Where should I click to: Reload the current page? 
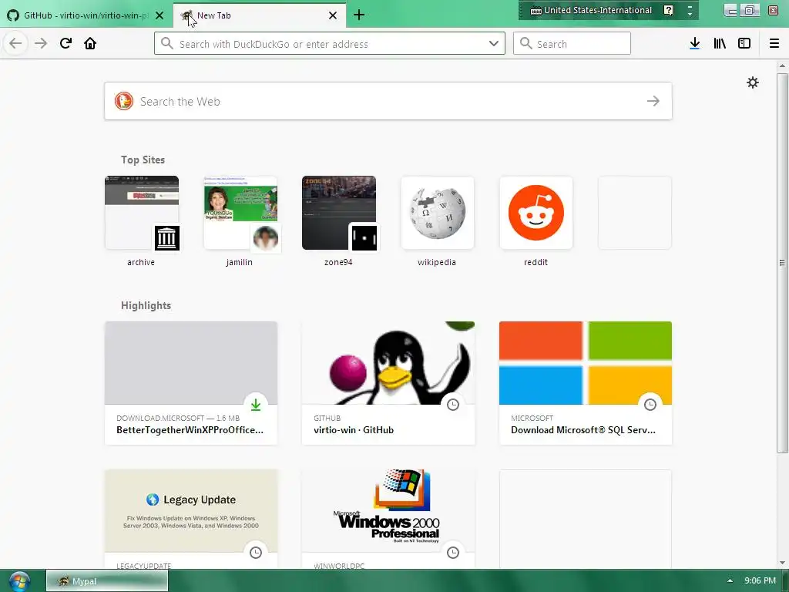(66, 43)
